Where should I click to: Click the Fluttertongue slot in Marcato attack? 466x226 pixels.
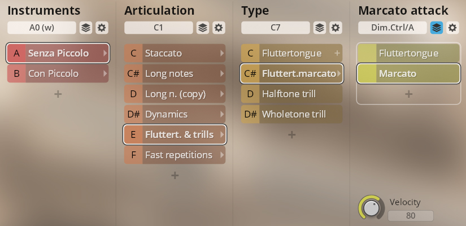[408, 53]
